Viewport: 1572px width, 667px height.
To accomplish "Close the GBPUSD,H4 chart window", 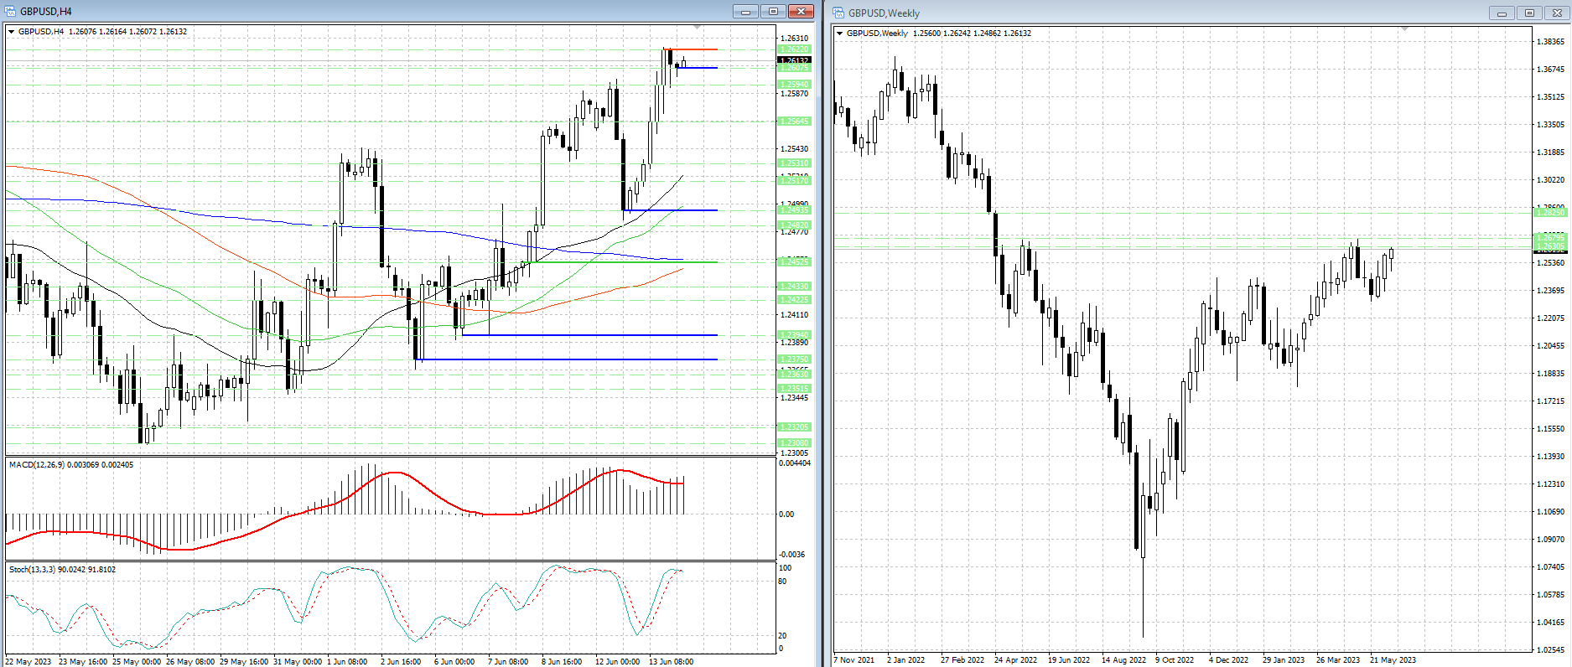I will click(802, 11).
